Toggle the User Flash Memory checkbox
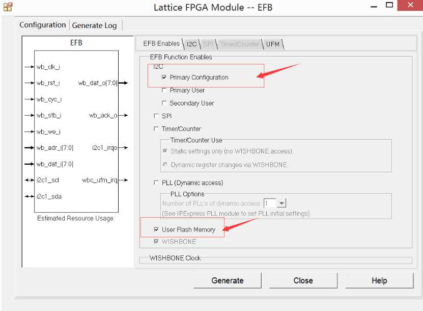423x311 pixels. [156, 229]
